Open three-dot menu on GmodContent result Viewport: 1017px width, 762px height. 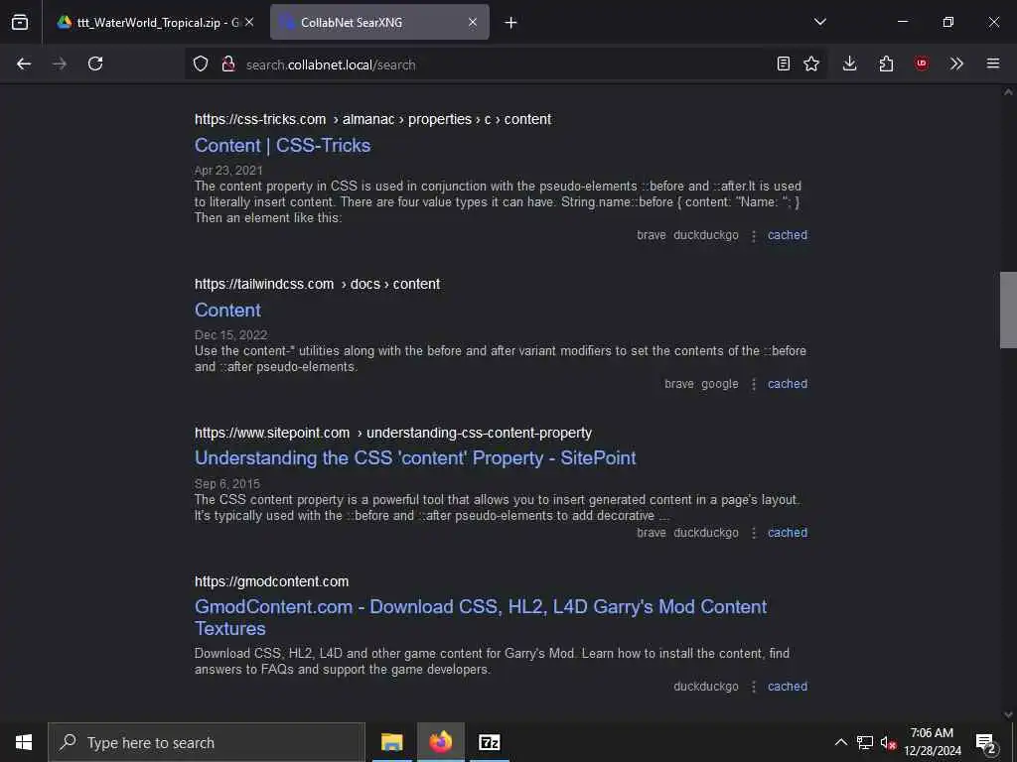click(754, 687)
